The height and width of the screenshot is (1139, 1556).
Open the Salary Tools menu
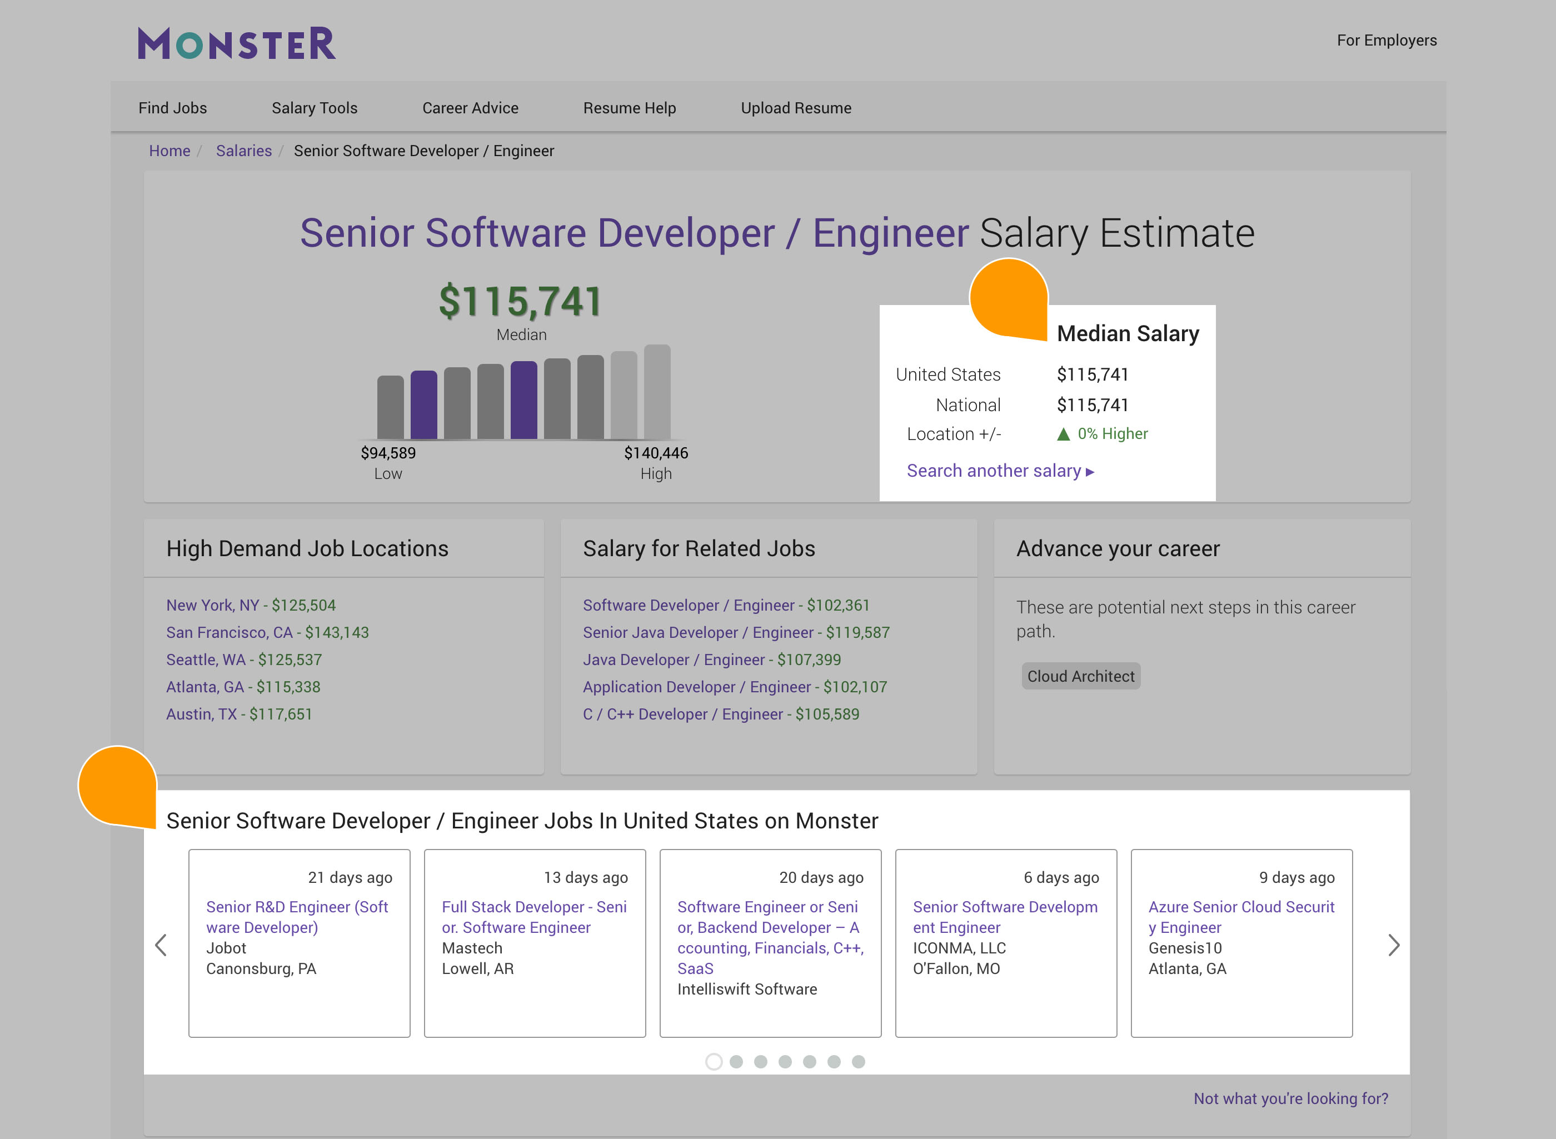(315, 108)
